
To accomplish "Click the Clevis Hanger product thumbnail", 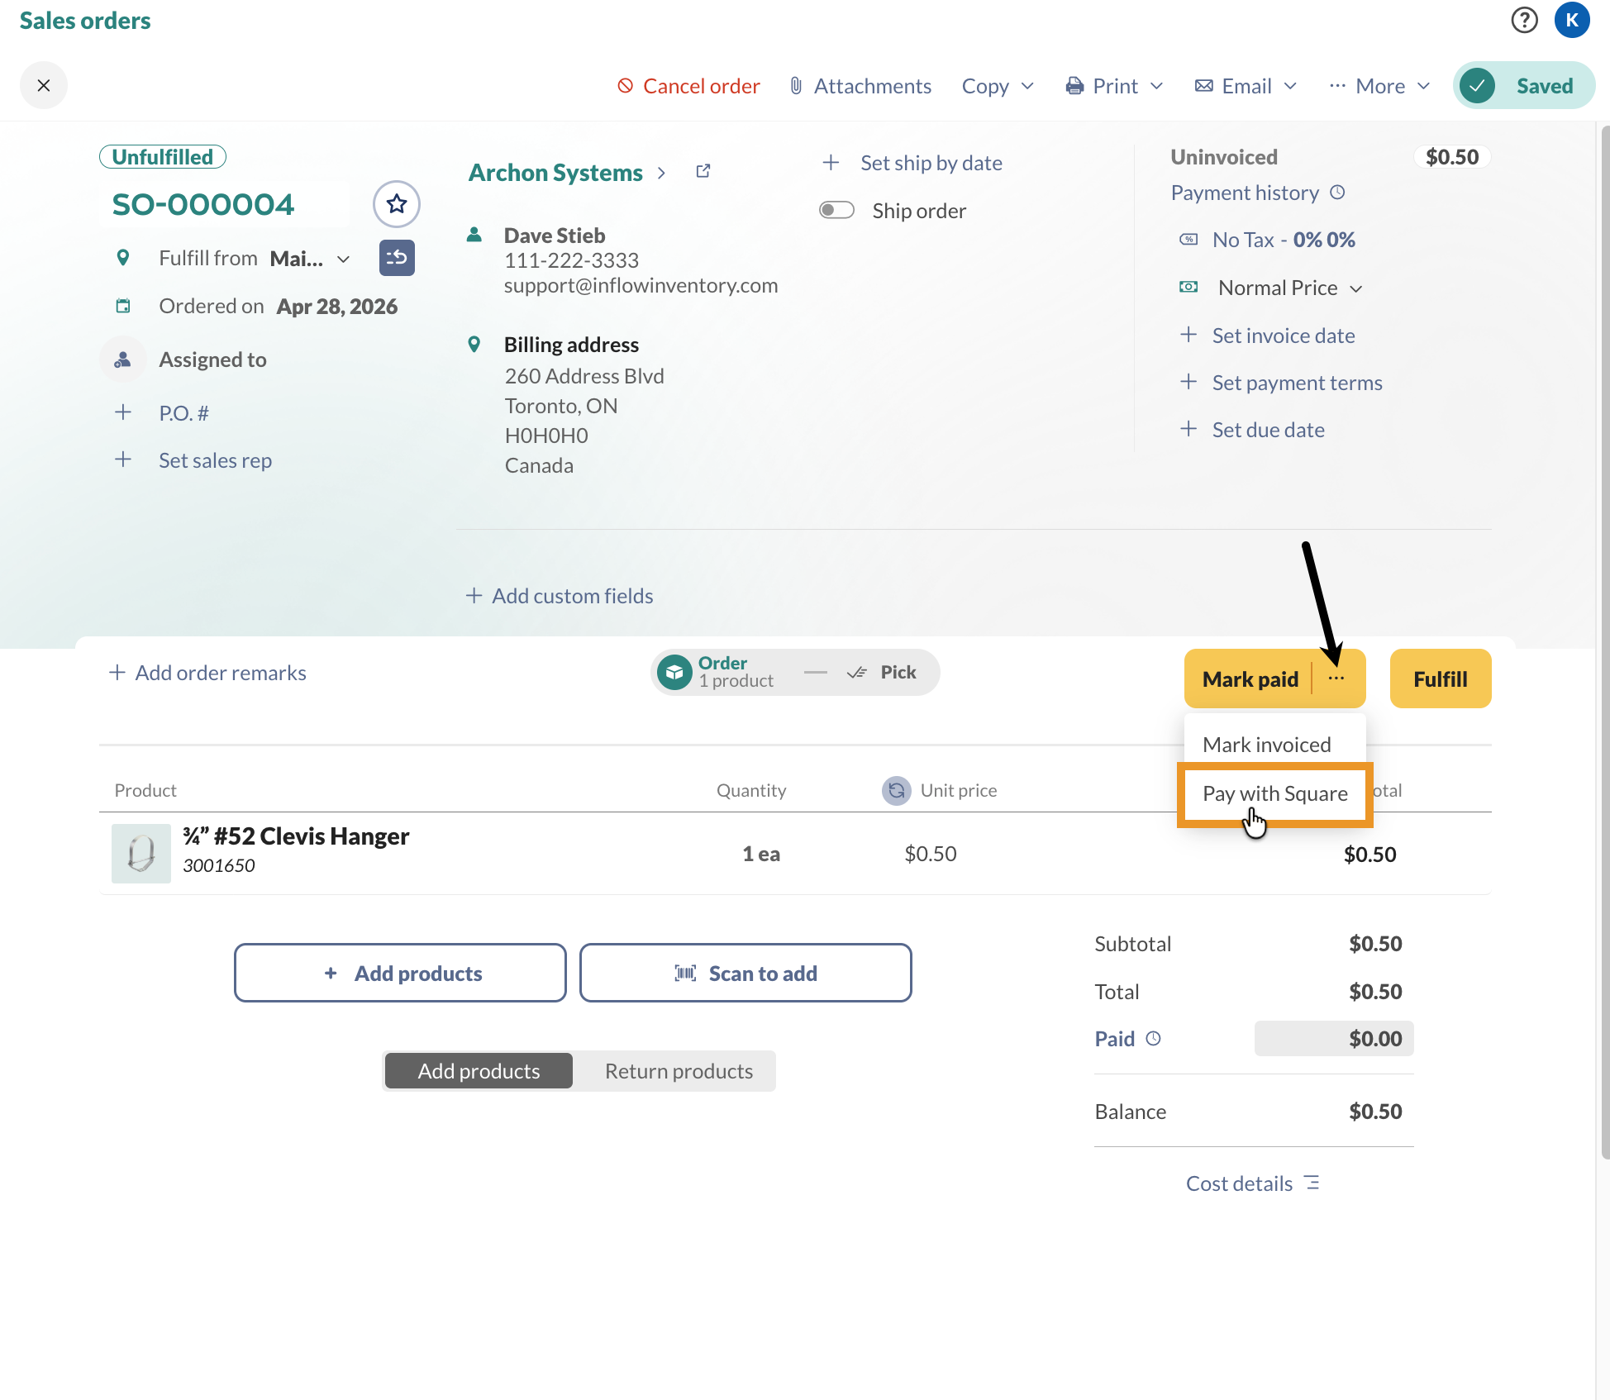I will click(x=141, y=854).
